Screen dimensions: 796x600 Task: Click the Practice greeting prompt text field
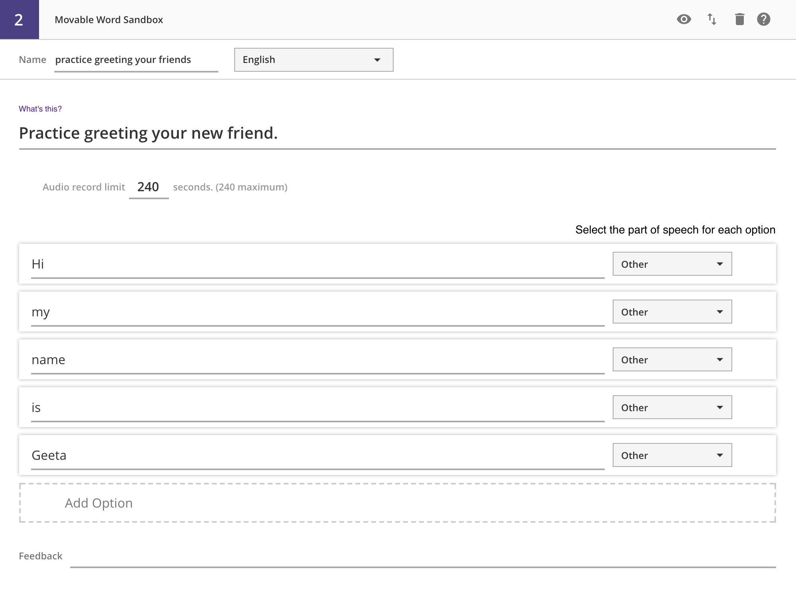397,133
